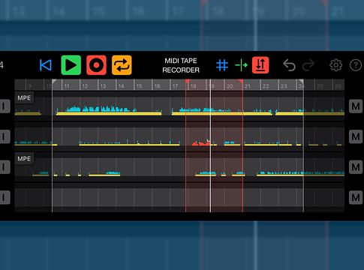The height and width of the screenshot is (270, 364).
Task: Arm recording with the red record button
Action: [x=96, y=65]
